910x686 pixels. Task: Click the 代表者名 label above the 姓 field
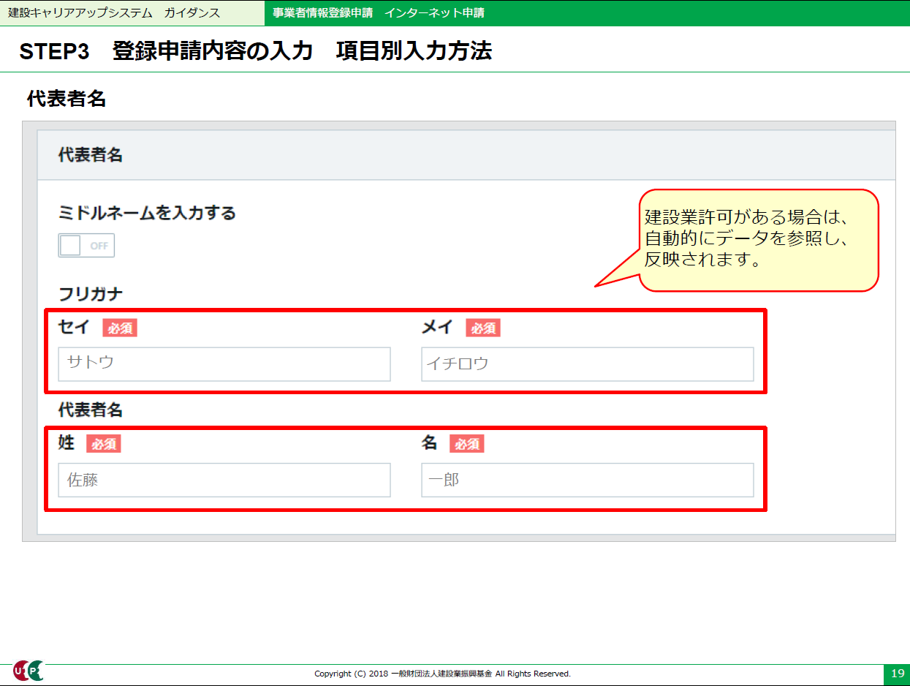point(91,410)
